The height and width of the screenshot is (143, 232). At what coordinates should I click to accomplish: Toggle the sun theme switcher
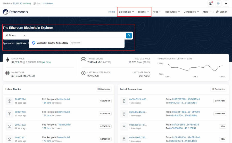point(218,4)
